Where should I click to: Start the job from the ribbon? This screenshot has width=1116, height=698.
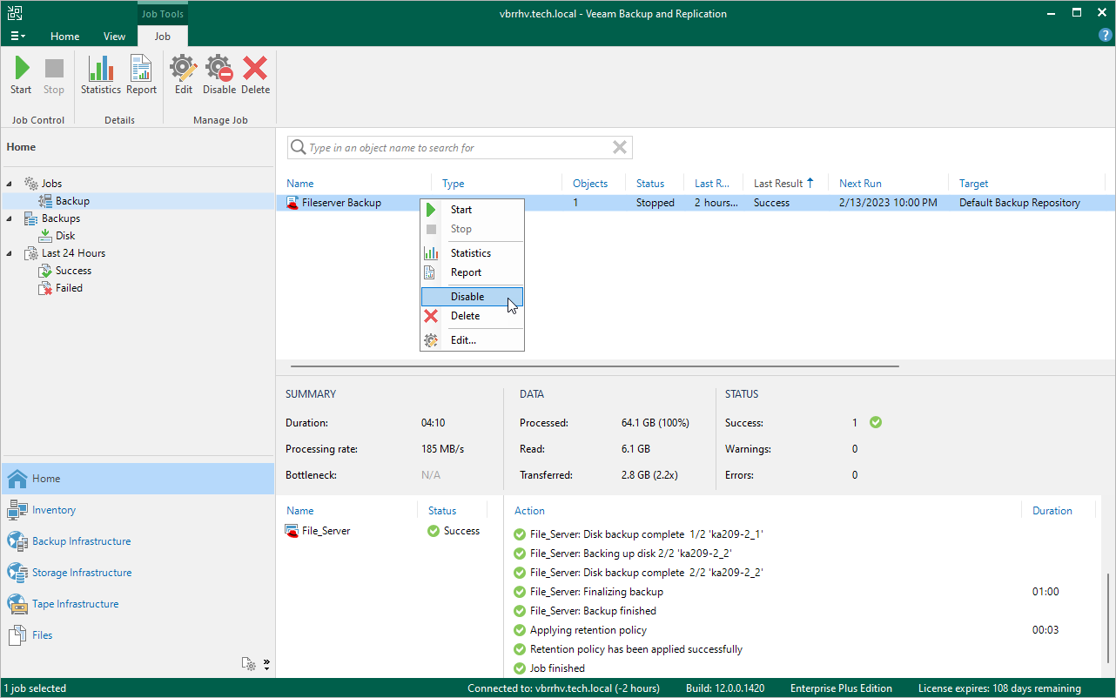pyautogui.click(x=21, y=77)
